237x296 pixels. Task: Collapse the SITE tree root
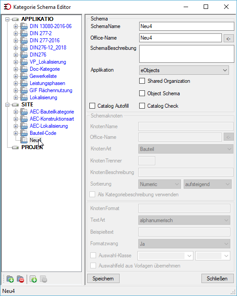click(7, 105)
